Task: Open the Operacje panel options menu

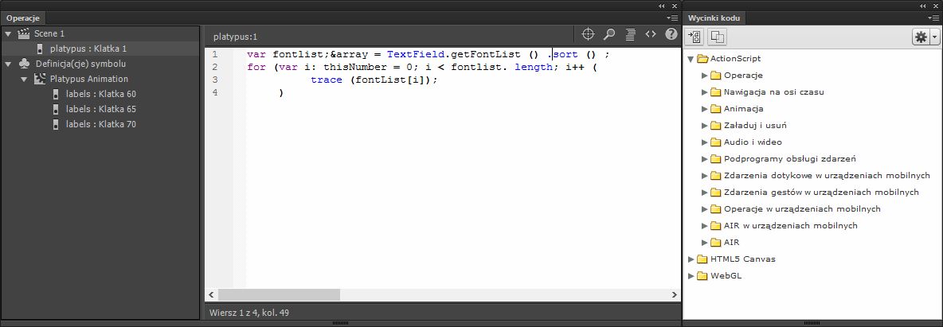Action: (x=672, y=18)
